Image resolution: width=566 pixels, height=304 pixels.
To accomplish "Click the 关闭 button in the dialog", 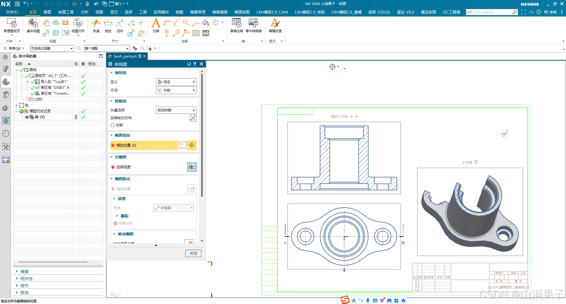I will (193, 254).
